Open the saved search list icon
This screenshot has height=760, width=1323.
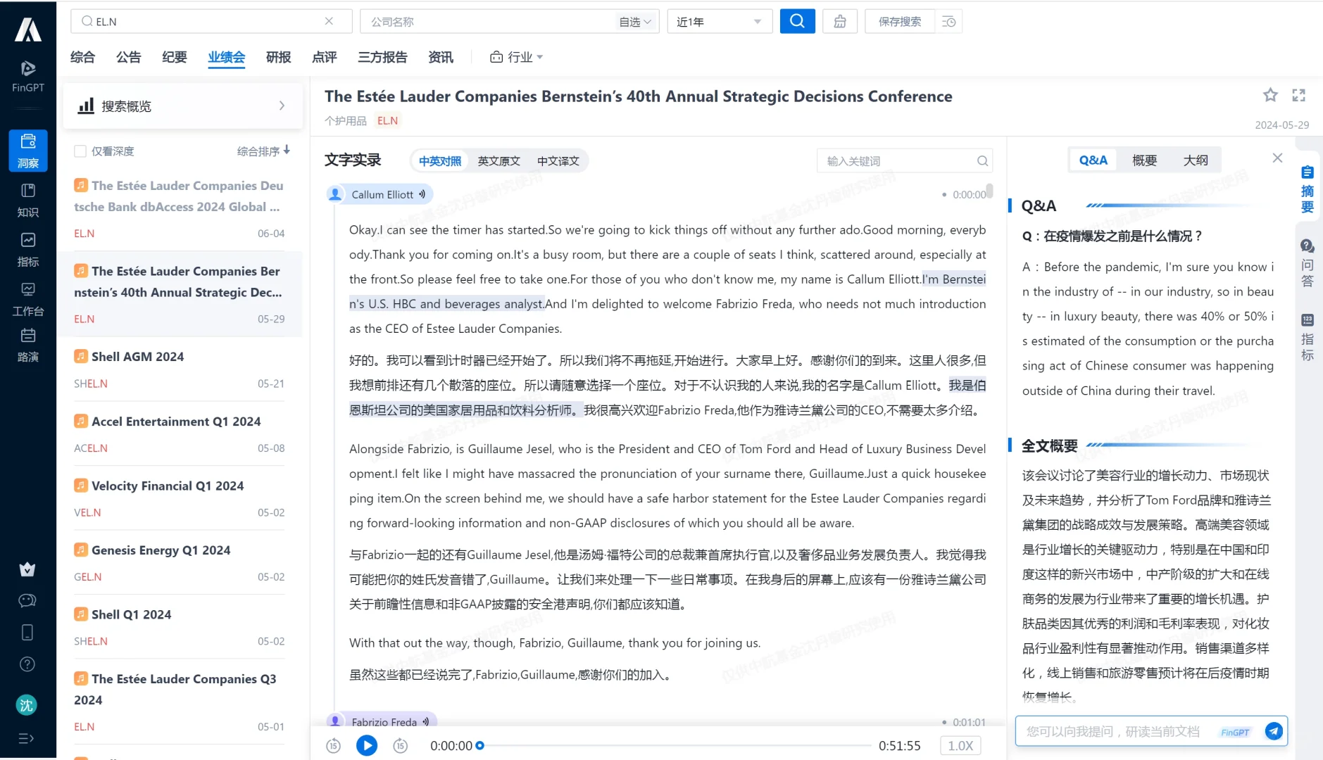click(948, 21)
